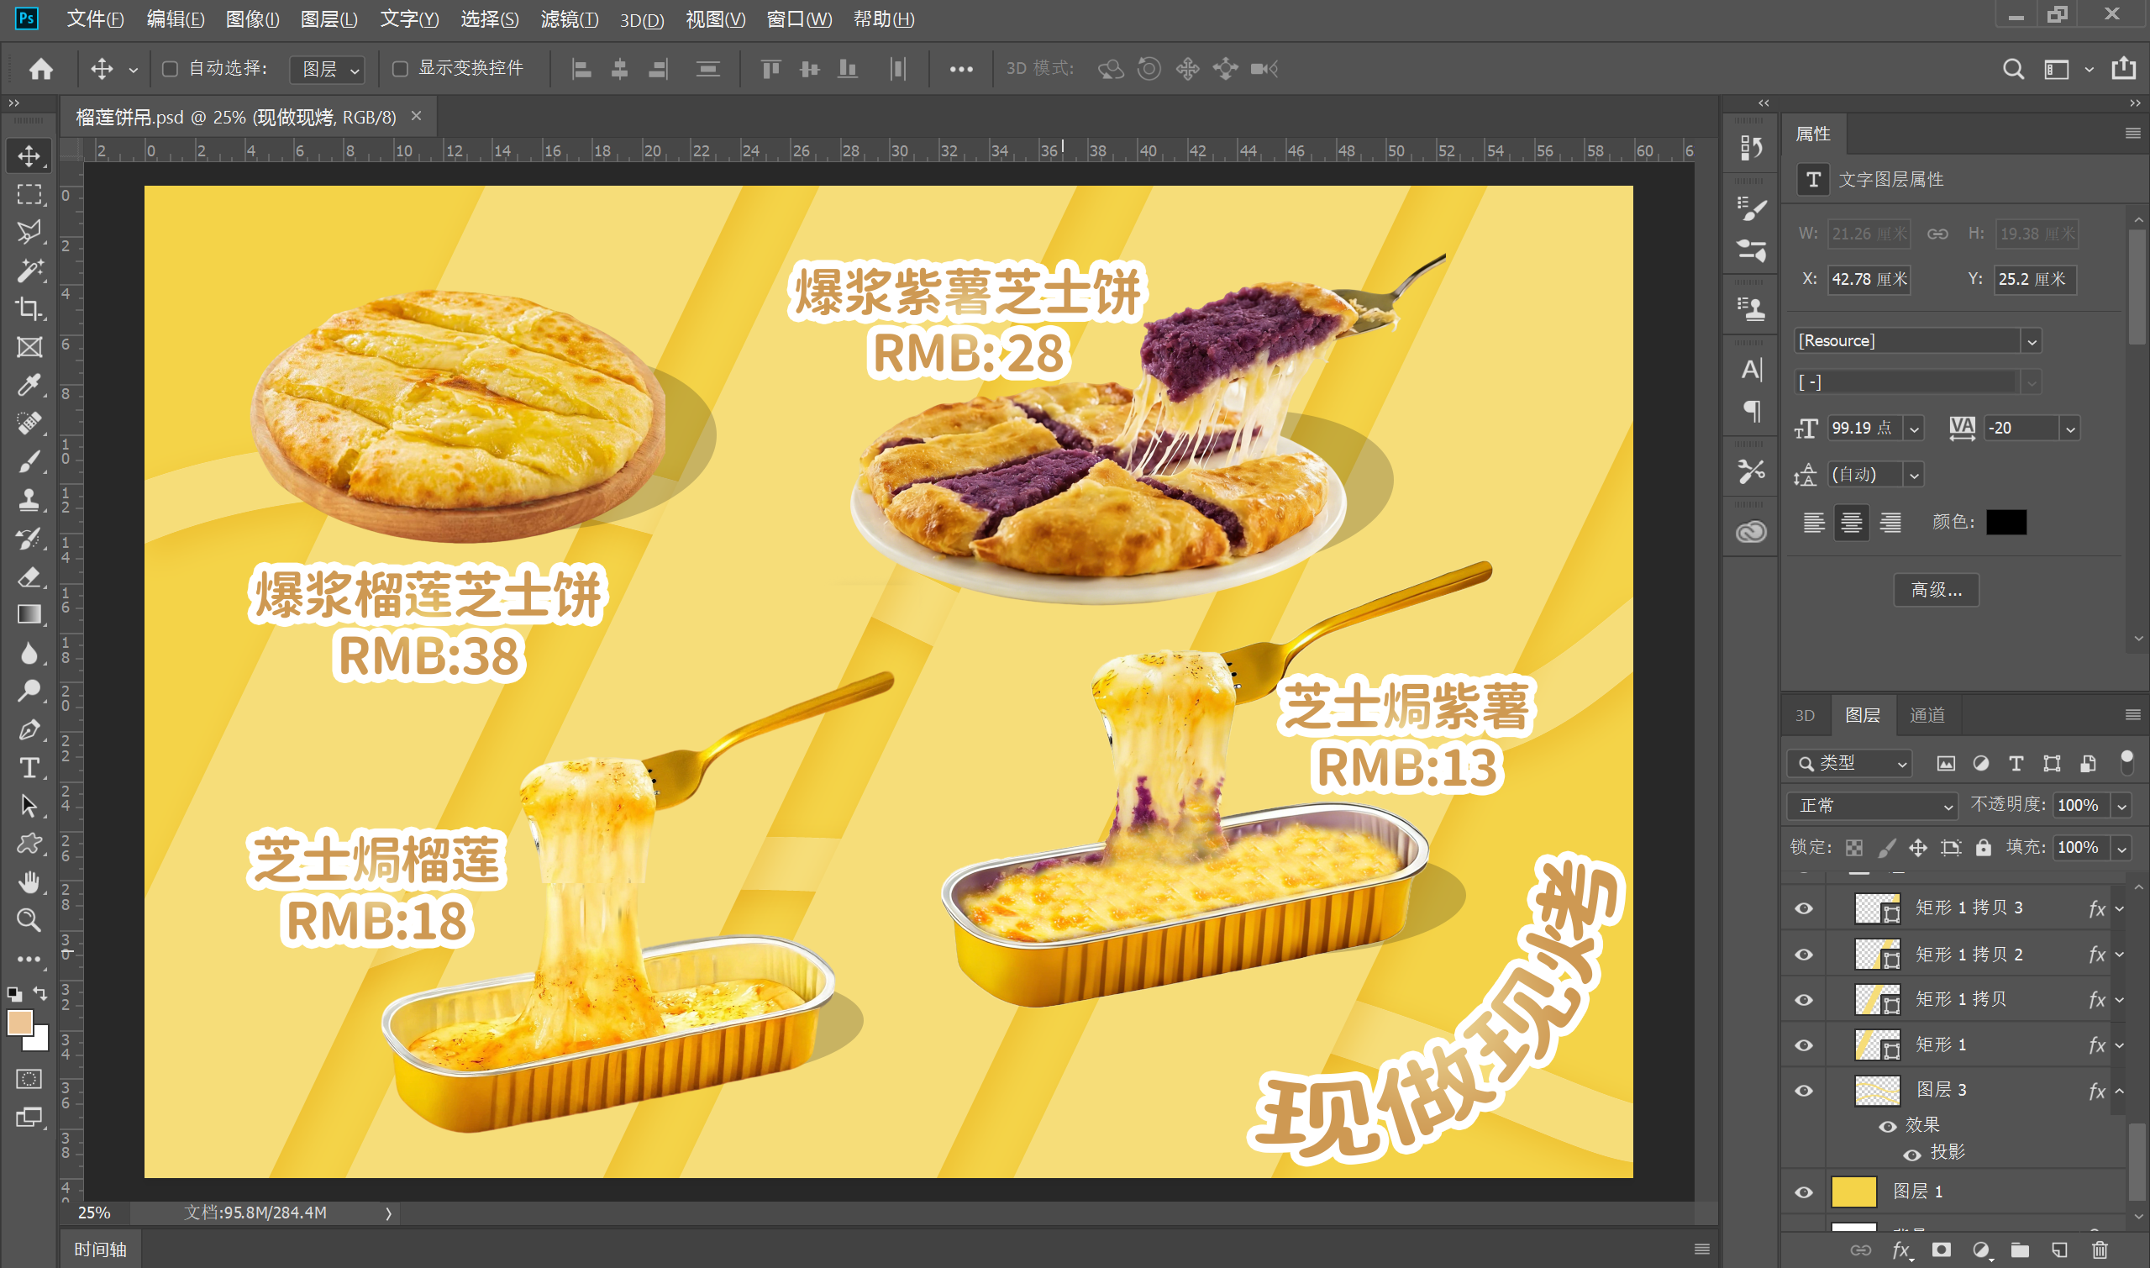Click the black text color swatch
The height and width of the screenshot is (1268, 2150).
pos(2005,522)
